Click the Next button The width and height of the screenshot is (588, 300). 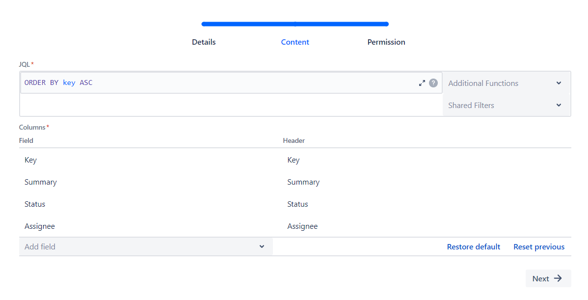pos(548,278)
